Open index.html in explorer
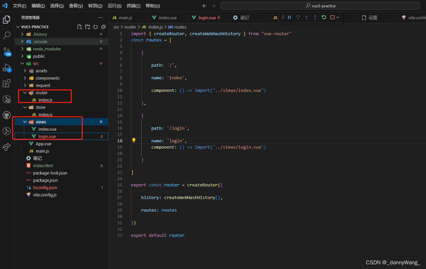This screenshot has width=426, height=269. point(61,166)
